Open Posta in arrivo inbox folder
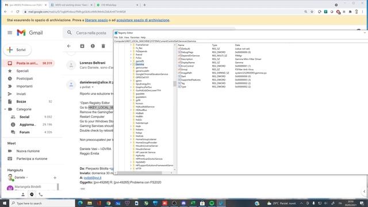Viewport: 368px width, 207px height. coord(28,63)
